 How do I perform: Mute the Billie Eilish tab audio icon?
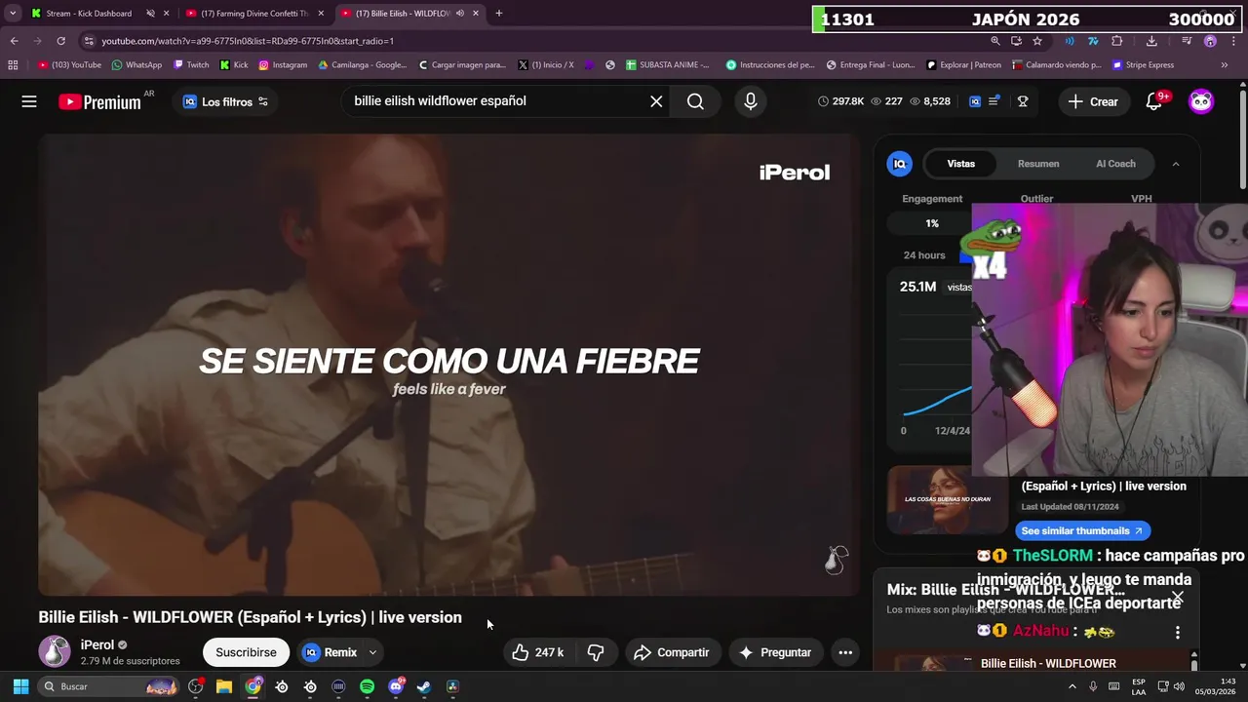(459, 14)
